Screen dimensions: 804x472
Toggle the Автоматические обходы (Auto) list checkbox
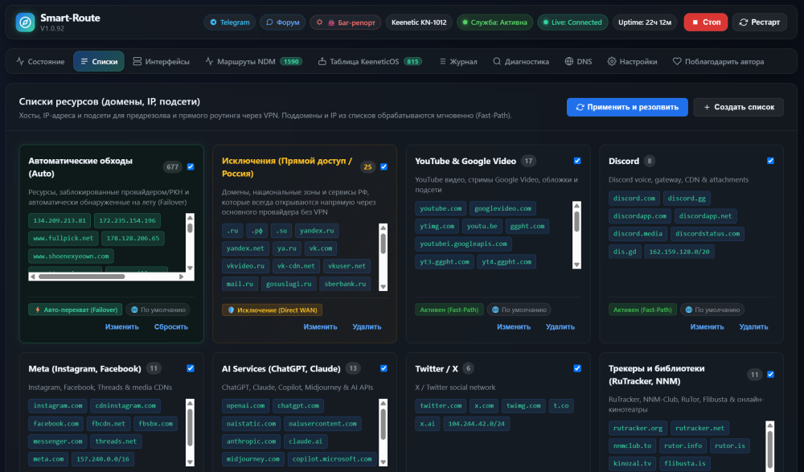click(191, 166)
